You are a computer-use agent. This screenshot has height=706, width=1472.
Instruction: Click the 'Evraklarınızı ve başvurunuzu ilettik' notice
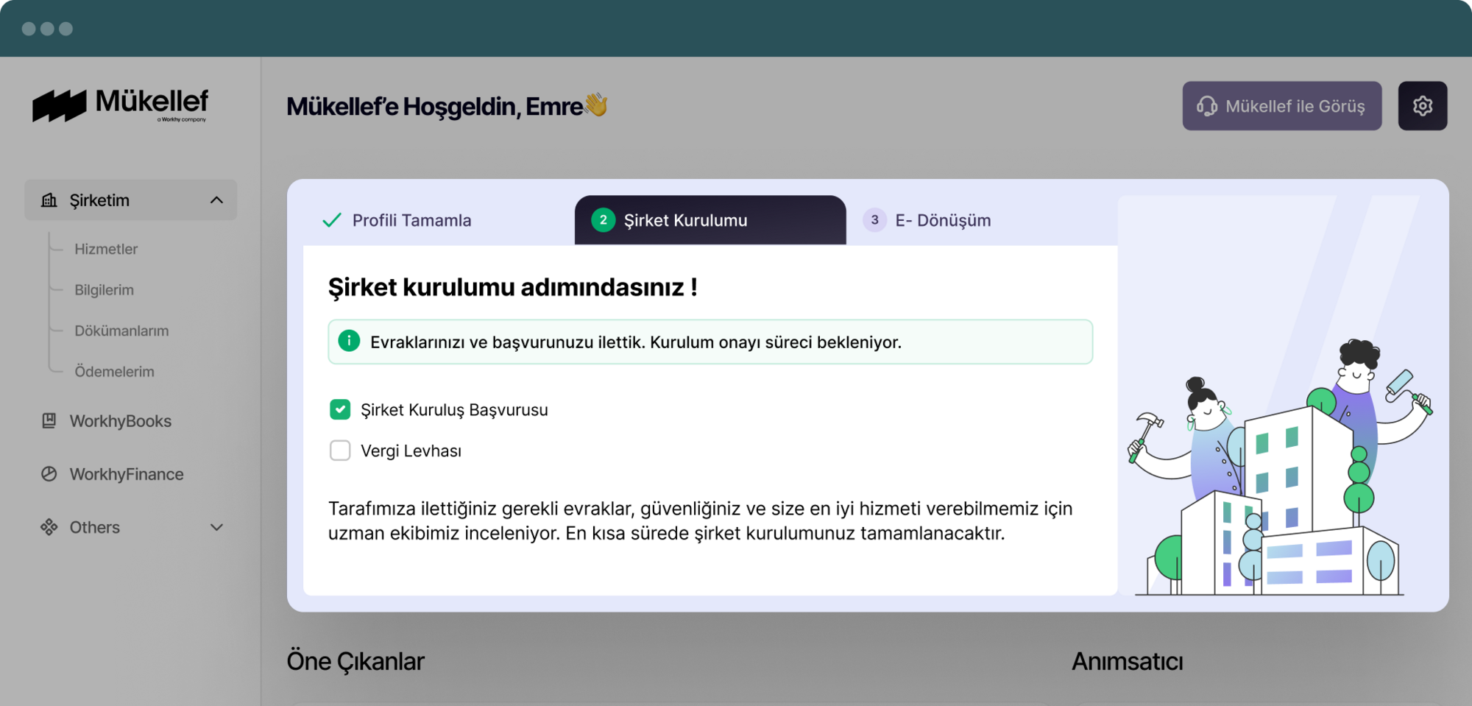[x=710, y=342]
